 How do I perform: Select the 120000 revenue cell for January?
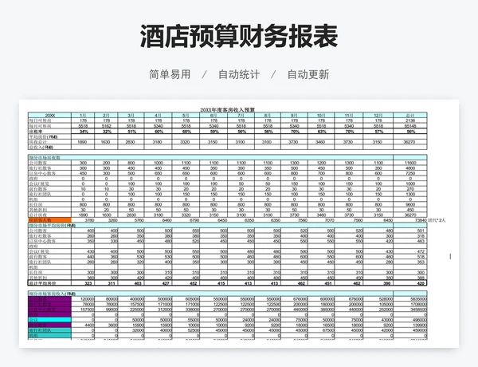[83, 299]
